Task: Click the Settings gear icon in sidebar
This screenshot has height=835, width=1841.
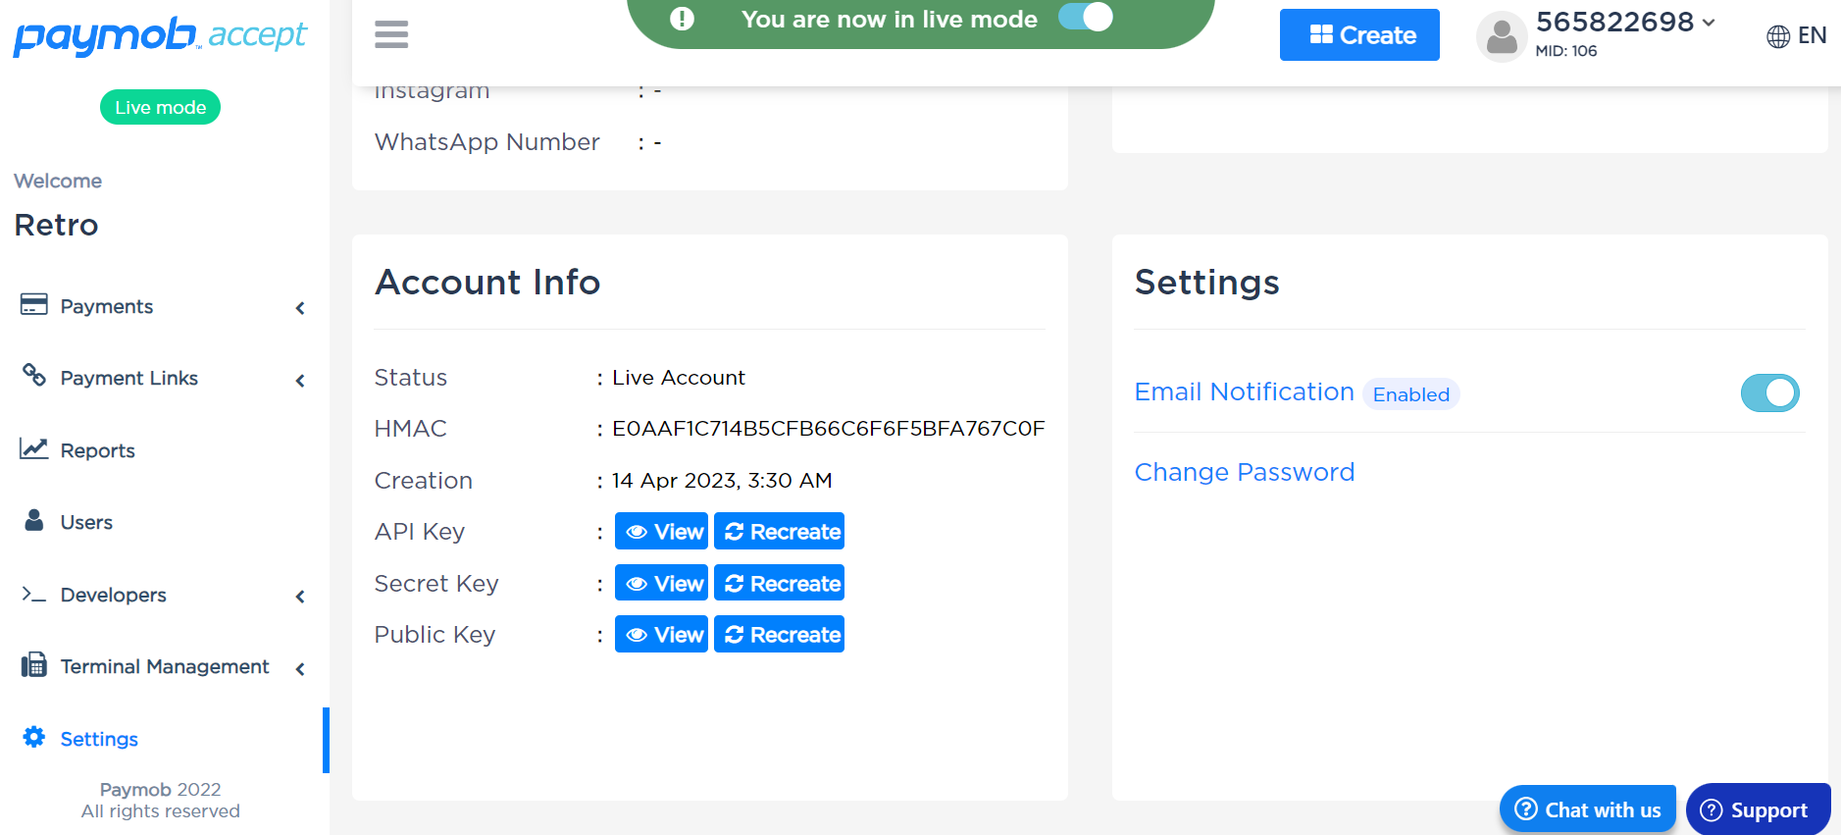Action: tap(34, 737)
